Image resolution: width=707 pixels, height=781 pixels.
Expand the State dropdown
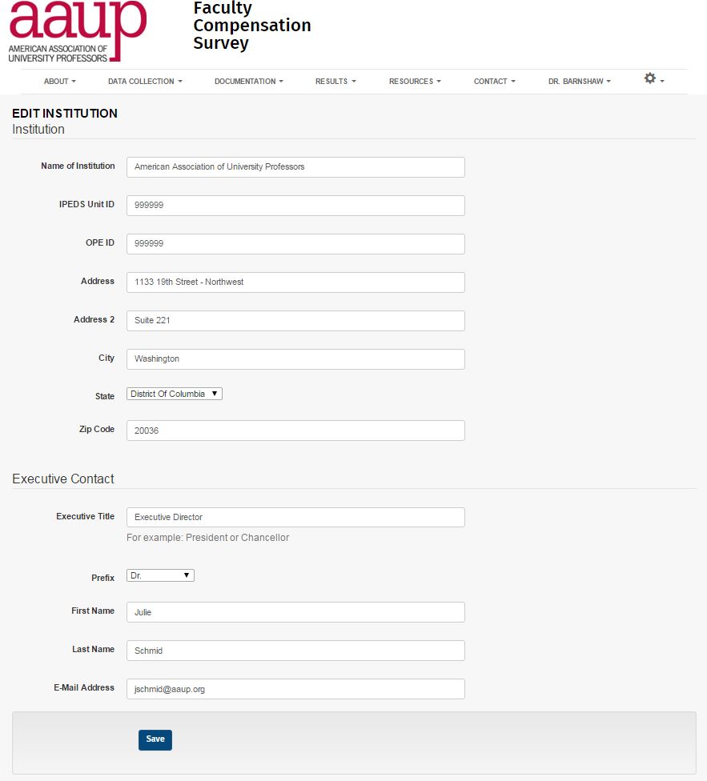(175, 394)
